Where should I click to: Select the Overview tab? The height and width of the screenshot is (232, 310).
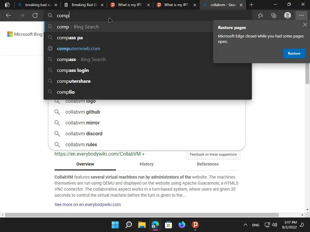(85, 164)
